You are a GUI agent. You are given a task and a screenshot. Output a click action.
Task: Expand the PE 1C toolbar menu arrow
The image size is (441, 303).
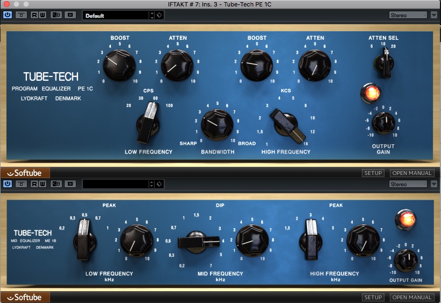(434, 15)
